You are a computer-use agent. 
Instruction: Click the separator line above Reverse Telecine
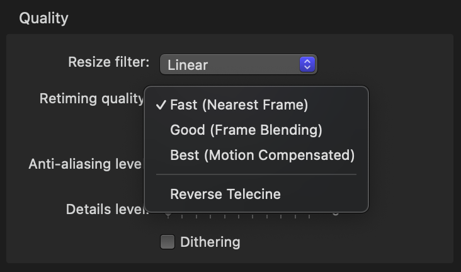coord(256,174)
